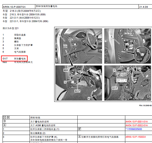Click the line 车型 216.3 (始自2008年6月2日)
The width and height of the screenshot is (152, 143).
pos(22,11)
